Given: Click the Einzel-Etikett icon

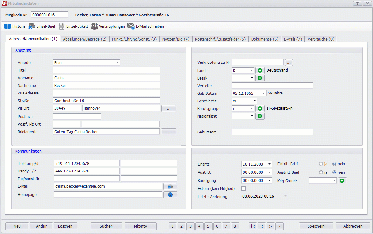Looking at the screenshot, I should coord(62,26).
